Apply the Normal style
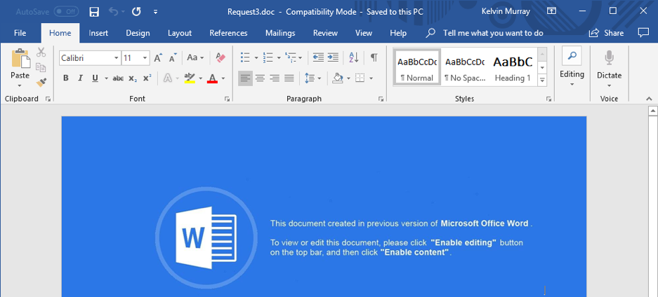This screenshot has width=658, height=297. [417, 67]
